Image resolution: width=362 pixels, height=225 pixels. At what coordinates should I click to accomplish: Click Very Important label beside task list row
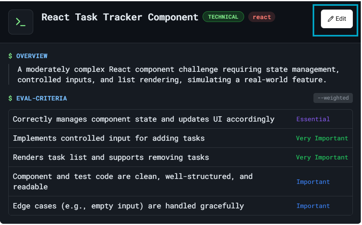pos(322,157)
